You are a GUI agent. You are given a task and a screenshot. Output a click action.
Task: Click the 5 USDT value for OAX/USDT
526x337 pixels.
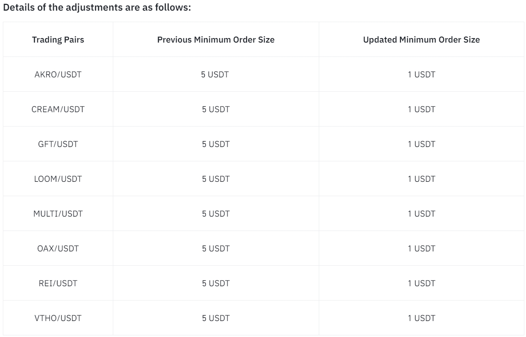[x=216, y=249]
